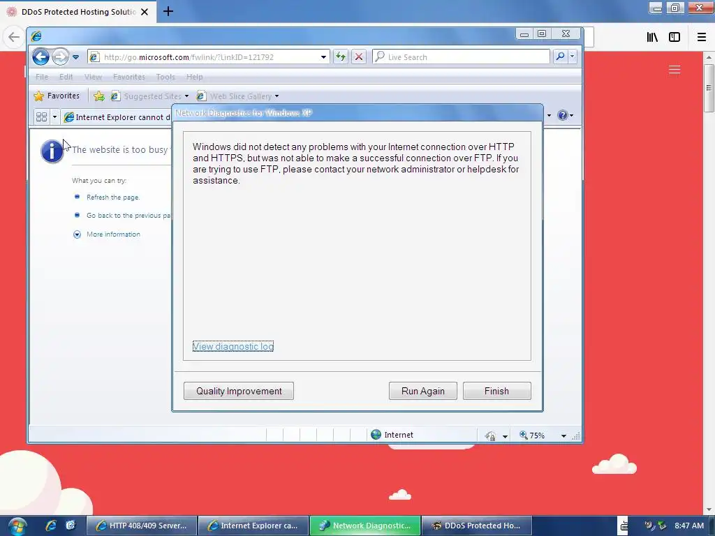The width and height of the screenshot is (715, 536).
Task: Open the security status dropdown arrow
Action: [505, 437]
